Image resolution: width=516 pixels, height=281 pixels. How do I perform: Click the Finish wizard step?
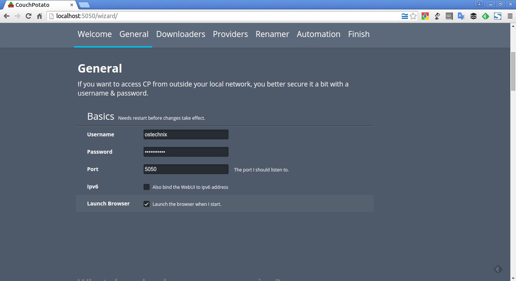358,34
